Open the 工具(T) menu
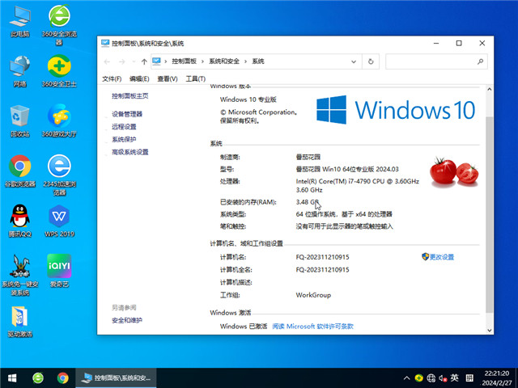 click(196, 79)
